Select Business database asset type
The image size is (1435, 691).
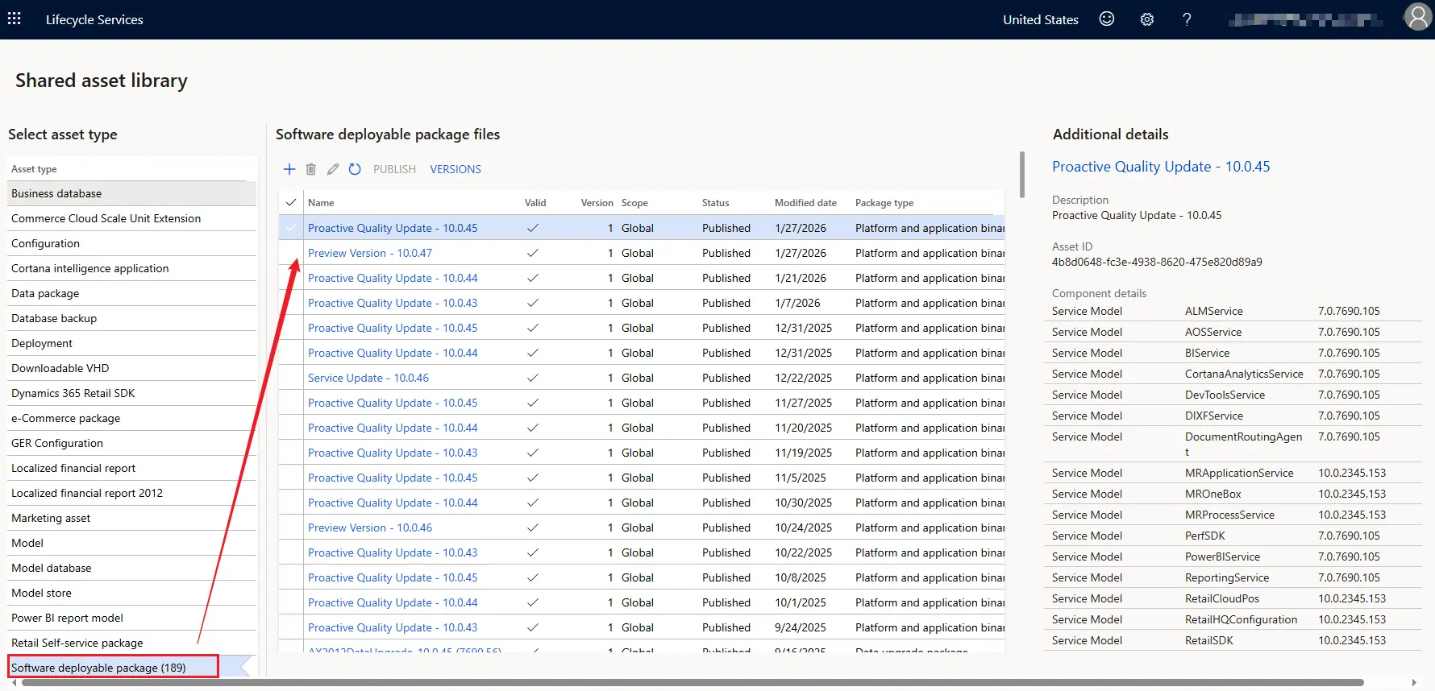coord(132,193)
